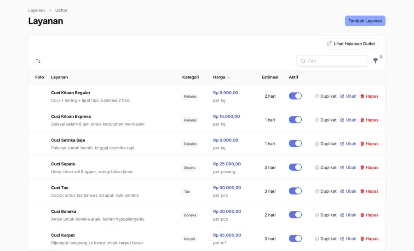Viewport: 414px width, 251px height.
Task: Duplicate Cuci Kiloan Reguler service
Action: 326,96
